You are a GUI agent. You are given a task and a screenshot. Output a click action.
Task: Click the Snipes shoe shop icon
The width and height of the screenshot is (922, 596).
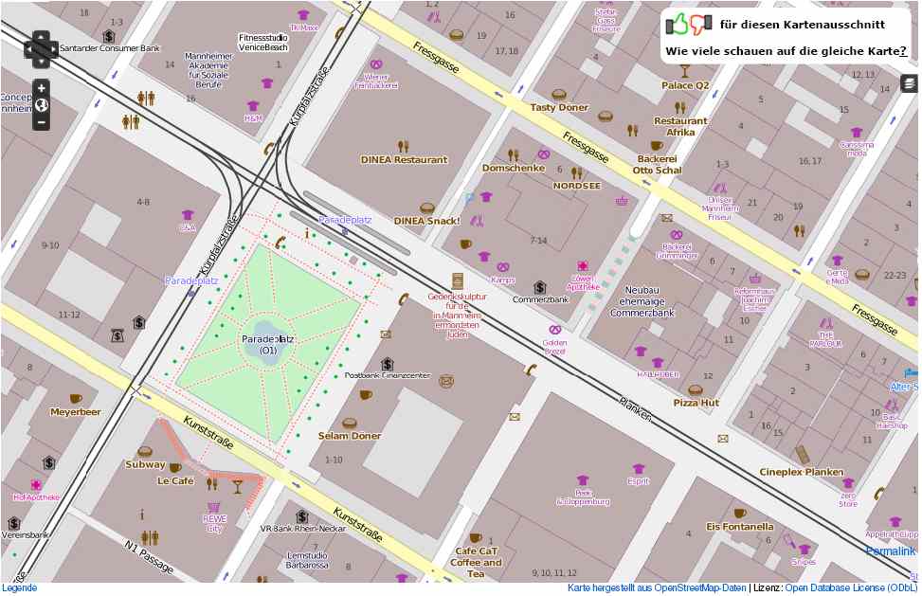804,549
